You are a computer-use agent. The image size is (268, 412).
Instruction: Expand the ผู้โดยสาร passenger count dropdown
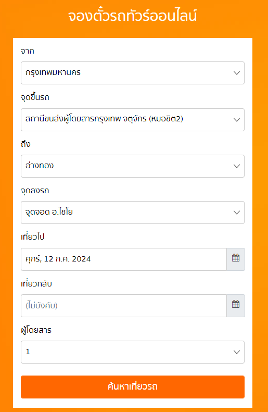tap(133, 352)
